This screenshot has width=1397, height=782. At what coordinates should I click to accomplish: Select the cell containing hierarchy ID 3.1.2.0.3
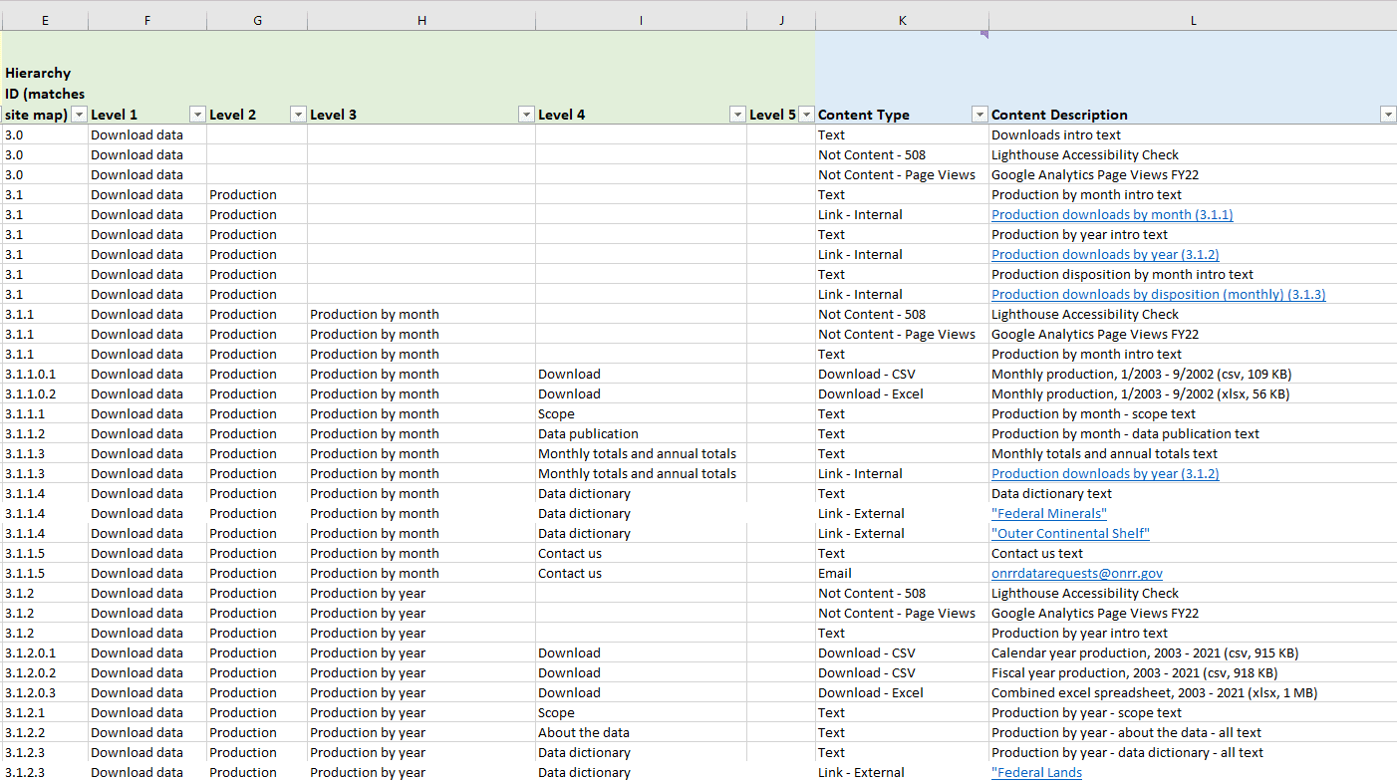[44, 692]
